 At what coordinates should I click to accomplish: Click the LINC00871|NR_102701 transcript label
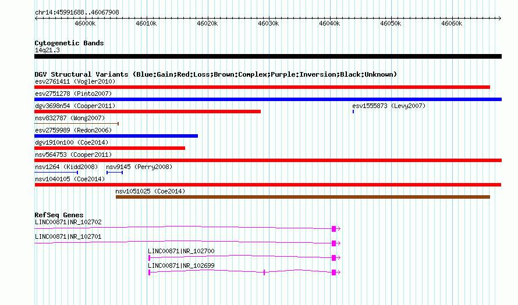(x=68, y=236)
